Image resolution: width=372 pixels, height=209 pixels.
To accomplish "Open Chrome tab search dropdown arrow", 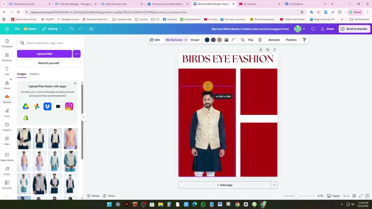I will (x=4, y=4).
